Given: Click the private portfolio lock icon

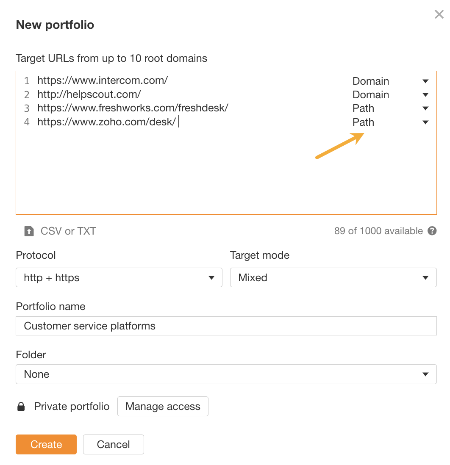Looking at the screenshot, I should (x=21, y=407).
